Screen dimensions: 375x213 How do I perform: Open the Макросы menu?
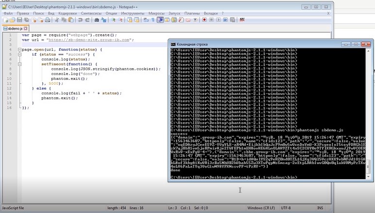[156, 14]
